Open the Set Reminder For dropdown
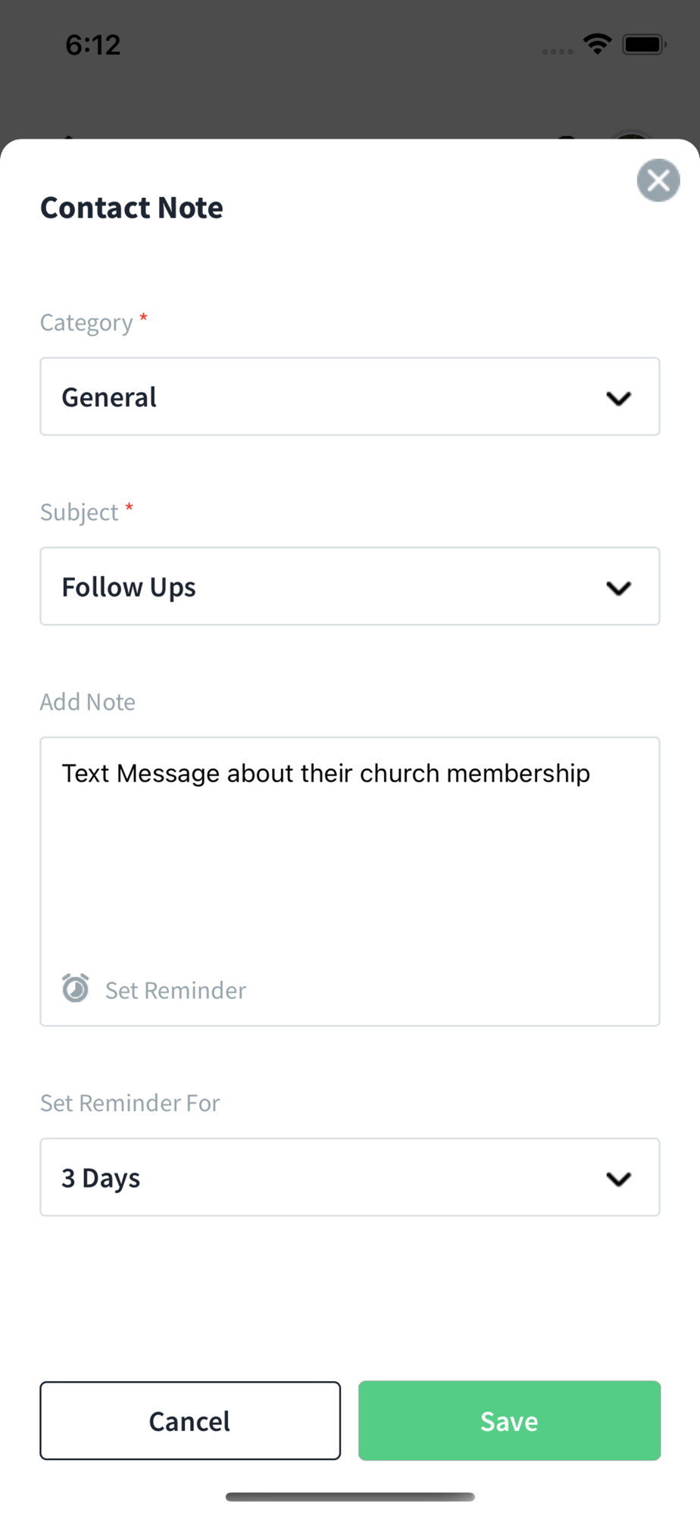700x1516 pixels. [333, 1177]
